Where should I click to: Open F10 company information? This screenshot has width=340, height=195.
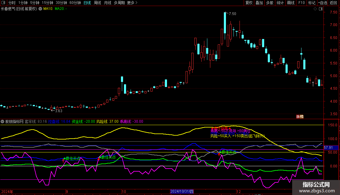[x=301, y=3]
